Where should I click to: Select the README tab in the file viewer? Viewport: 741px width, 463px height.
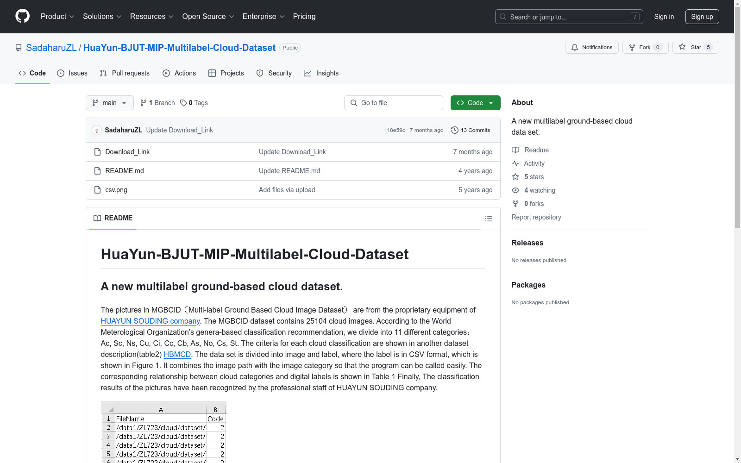coord(113,218)
